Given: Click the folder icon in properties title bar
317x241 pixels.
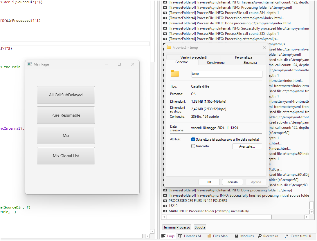Looking at the screenshot, I should tap(169, 47).
